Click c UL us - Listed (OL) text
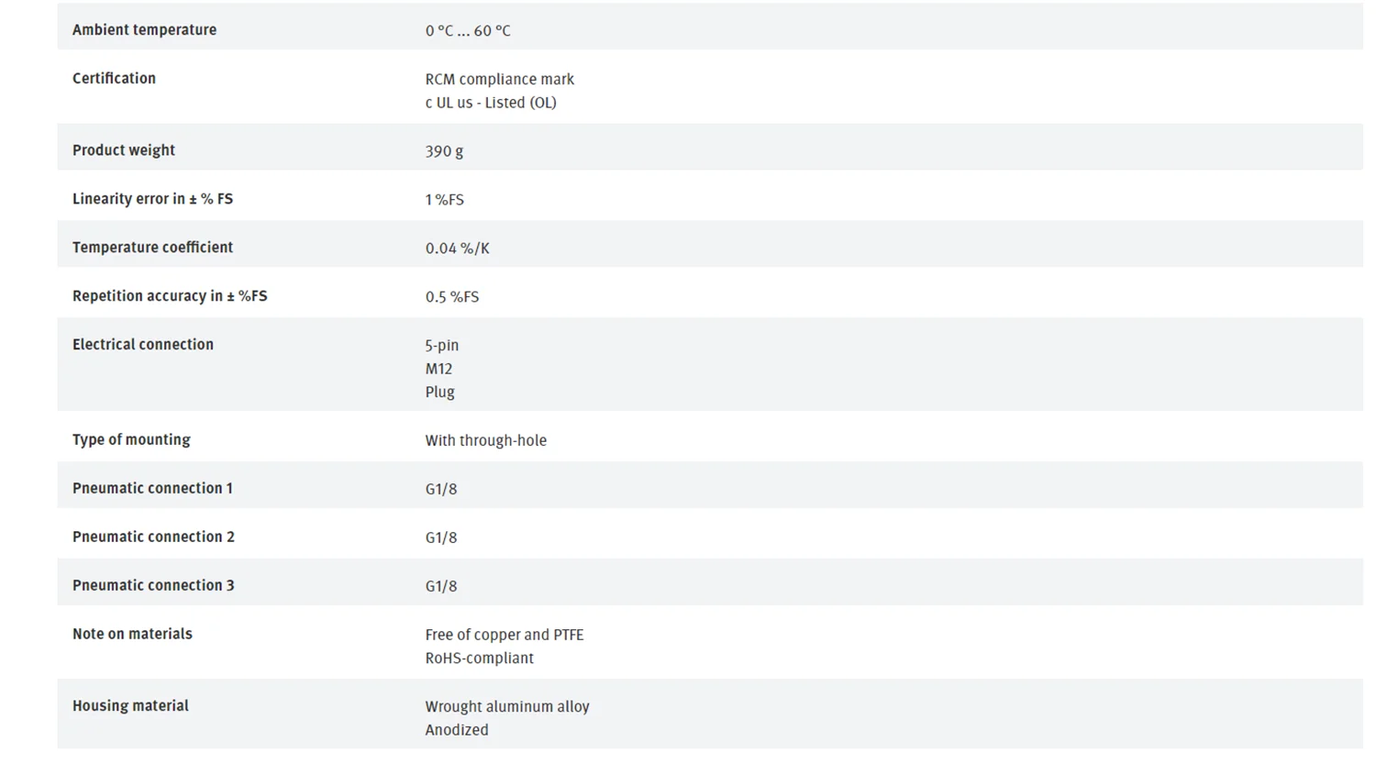1376x775 pixels. (491, 103)
